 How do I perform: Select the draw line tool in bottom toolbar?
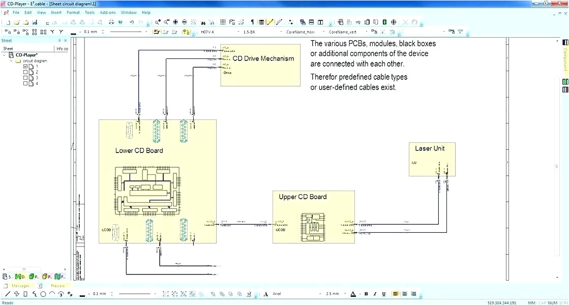7,294
